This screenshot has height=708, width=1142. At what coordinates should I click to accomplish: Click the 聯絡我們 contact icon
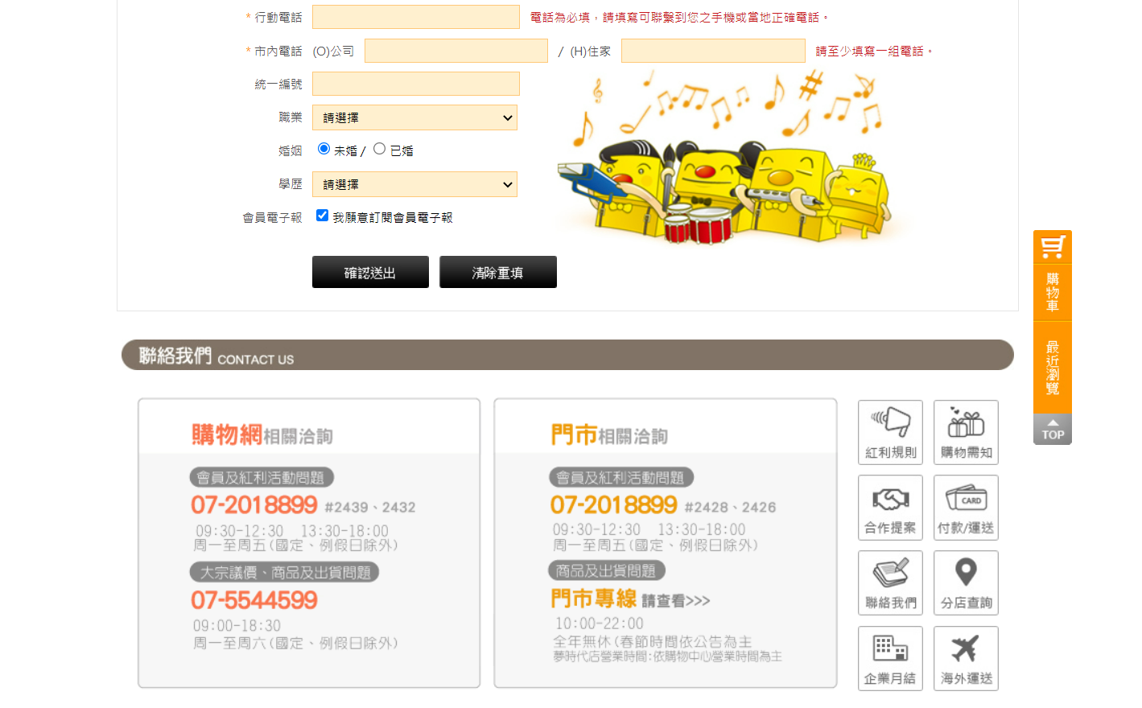[890, 582]
